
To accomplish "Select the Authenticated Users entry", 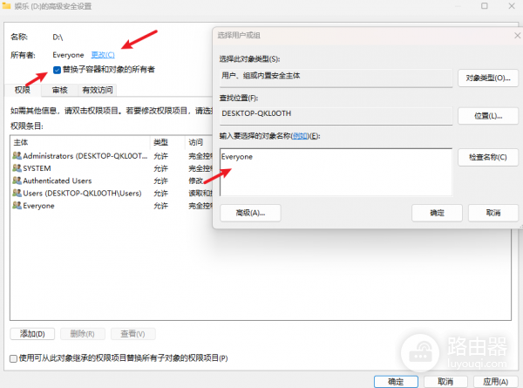I will click(112, 180).
